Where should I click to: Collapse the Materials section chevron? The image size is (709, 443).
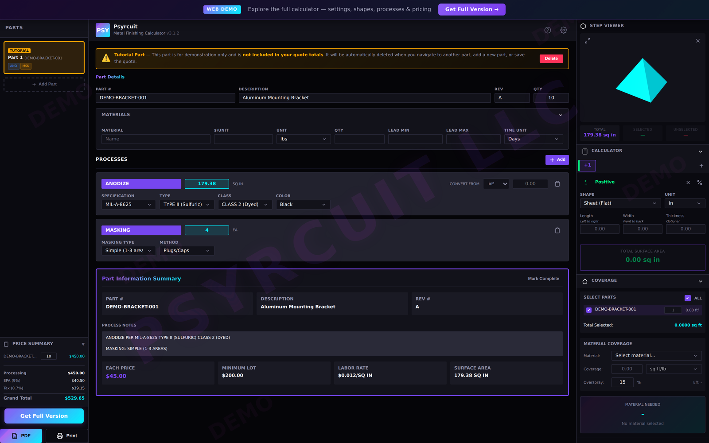(561, 115)
